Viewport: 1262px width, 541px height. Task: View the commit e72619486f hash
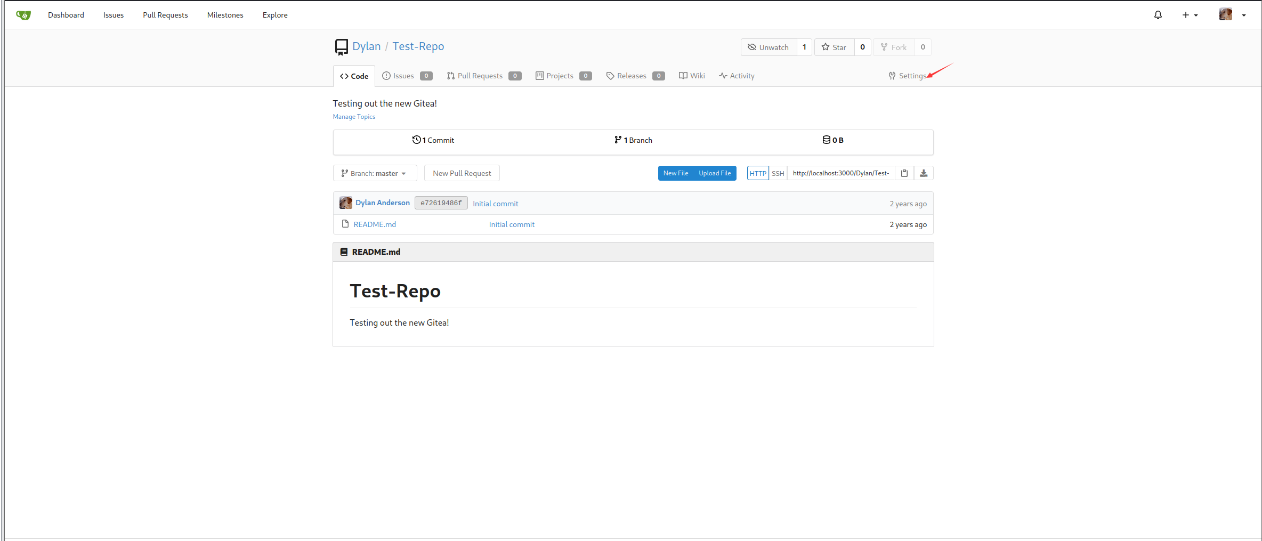(441, 203)
